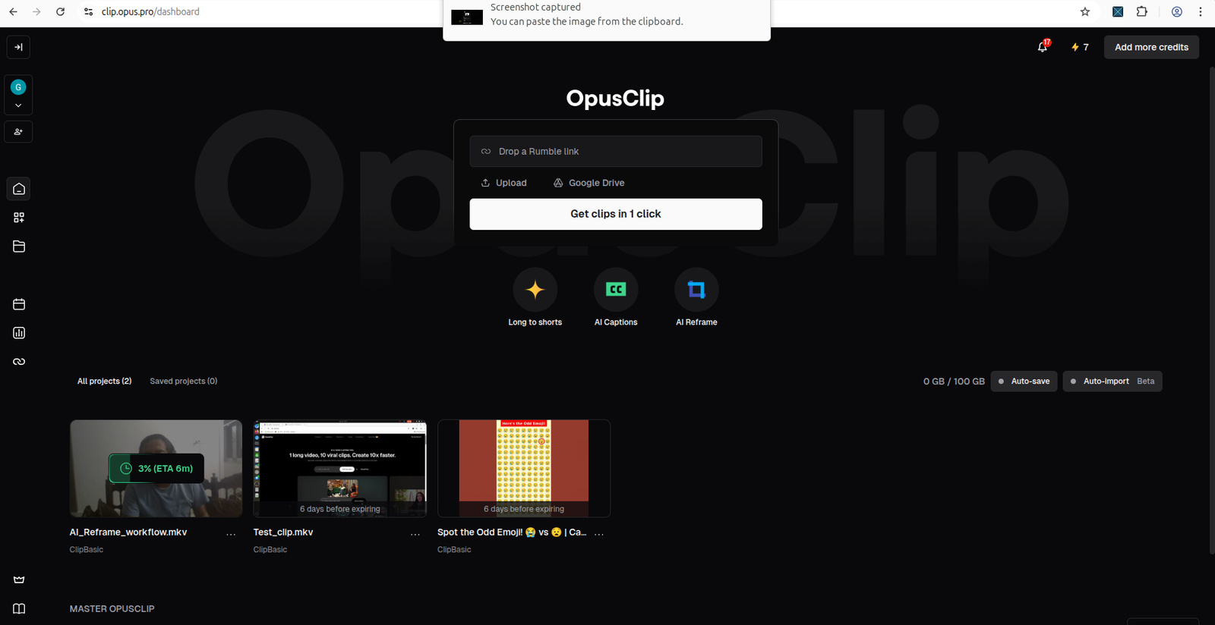
Task: Switch to All projects (2) tab
Action: tap(104, 382)
